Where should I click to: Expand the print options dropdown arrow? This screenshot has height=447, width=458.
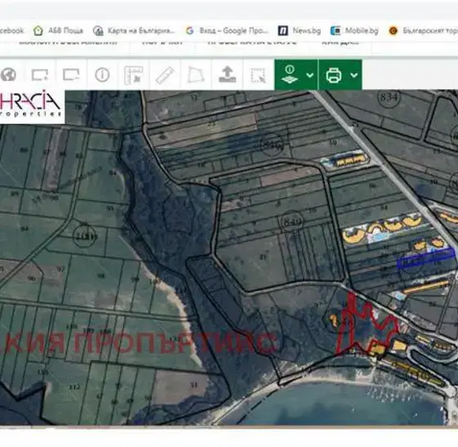point(354,75)
